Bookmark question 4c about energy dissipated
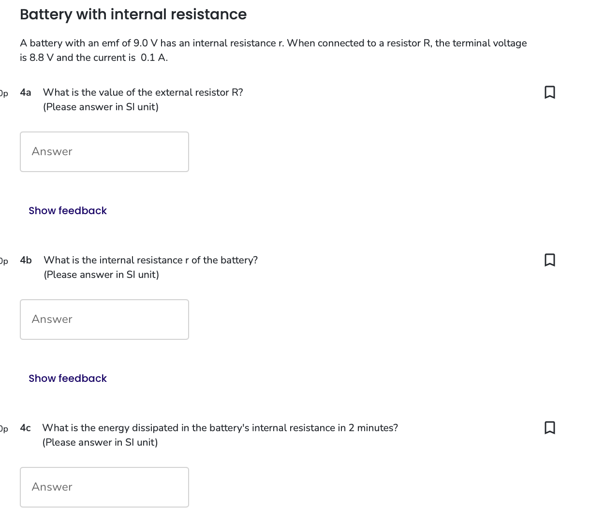The height and width of the screenshot is (523, 590). pos(549,427)
